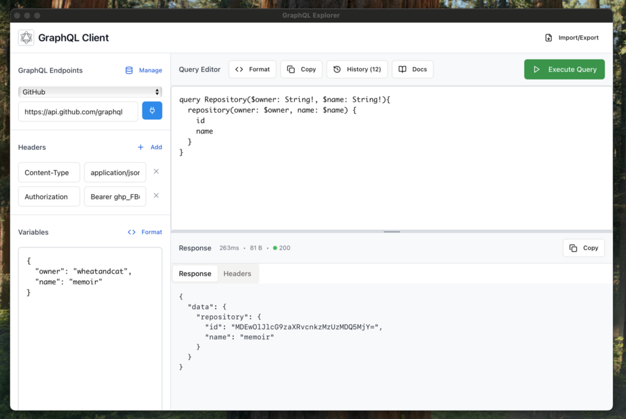Copy the response output

[584, 248]
